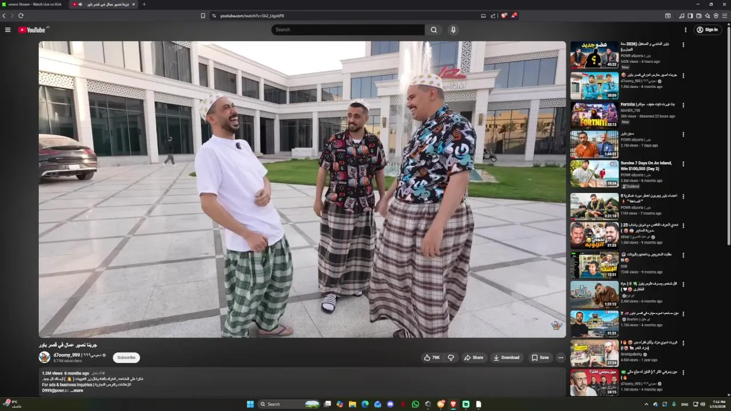Click the taskbar Search box

tap(290, 404)
